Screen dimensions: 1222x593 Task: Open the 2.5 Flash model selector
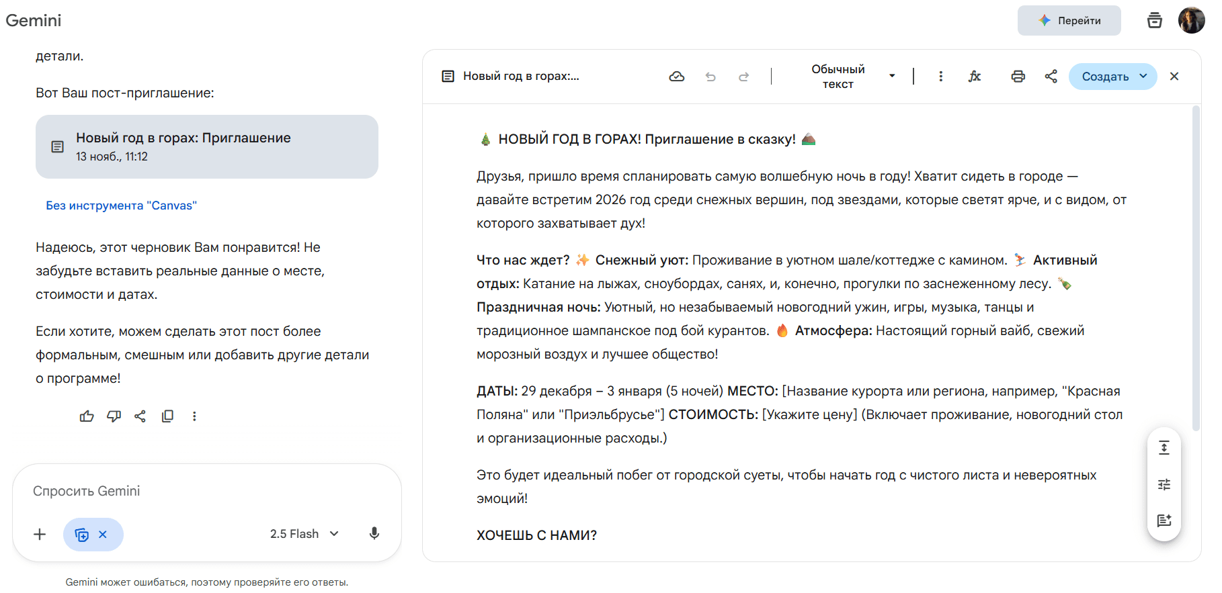(x=304, y=534)
